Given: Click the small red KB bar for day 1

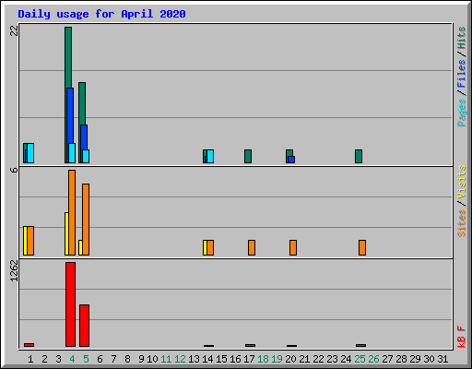Looking at the screenshot, I should pos(29,345).
